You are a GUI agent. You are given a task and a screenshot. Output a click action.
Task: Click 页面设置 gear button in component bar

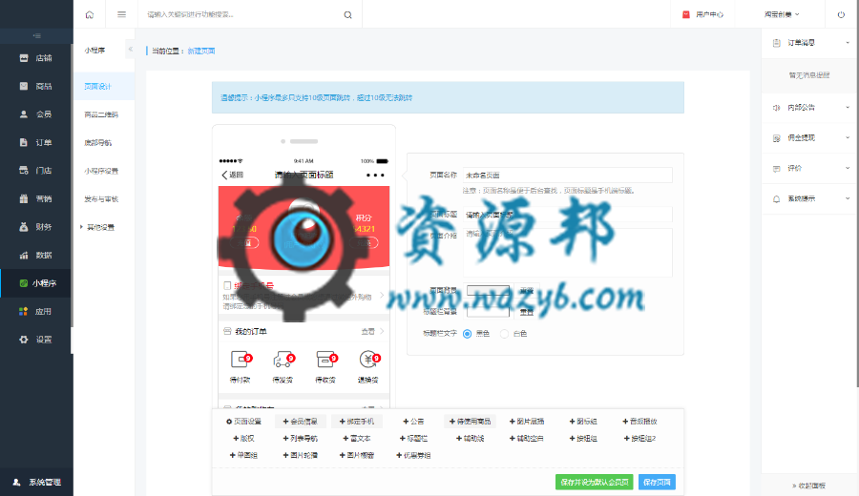click(x=243, y=422)
